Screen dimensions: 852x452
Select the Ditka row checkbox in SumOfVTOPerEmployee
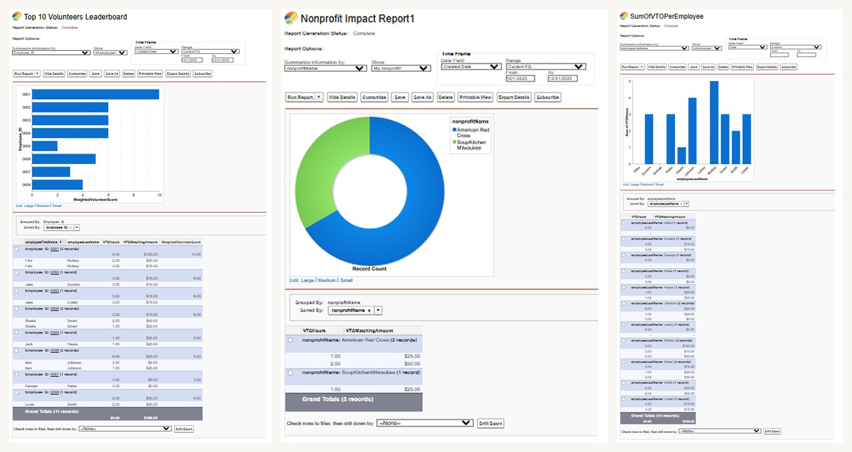click(x=624, y=223)
